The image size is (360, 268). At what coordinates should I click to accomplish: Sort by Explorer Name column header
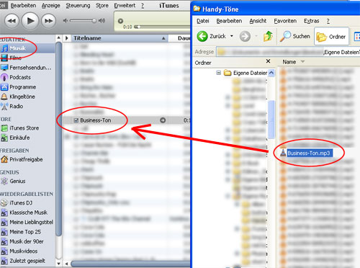coord(289,62)
